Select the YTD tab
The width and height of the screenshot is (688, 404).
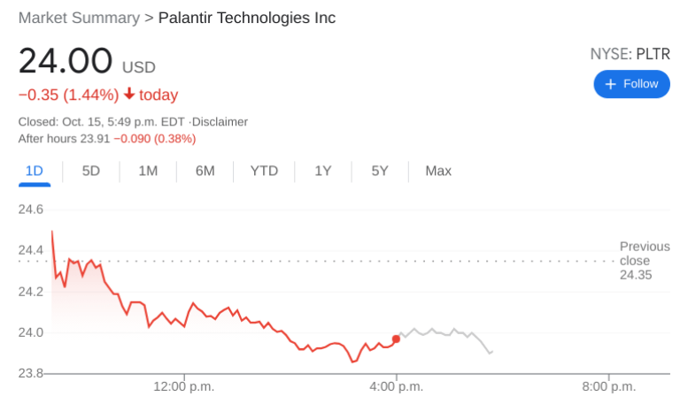264,171
